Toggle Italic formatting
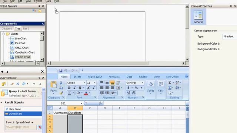237x133 pixels. (x=74, y=88)
